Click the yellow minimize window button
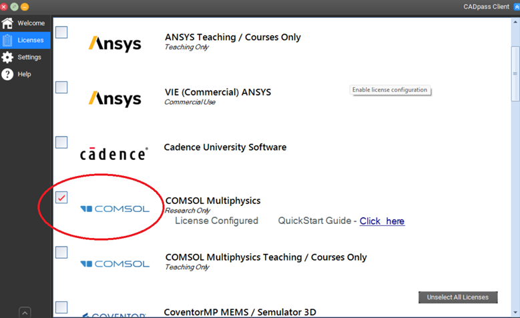This screenshot has height=318, width=520. pos(25,7)
